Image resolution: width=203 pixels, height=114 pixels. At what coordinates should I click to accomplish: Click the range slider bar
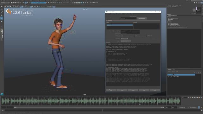[89, 107]
